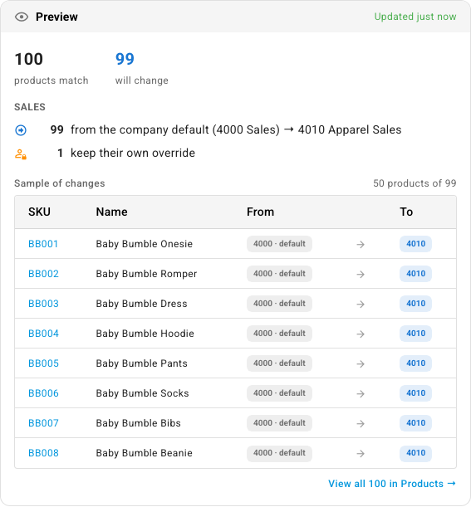Open SKU link BB008
This screenshot has width=471, height=507.
(43, 453)
